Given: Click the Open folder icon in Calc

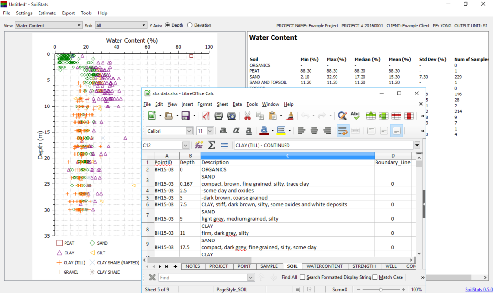Looking at the screenshot, I should [x=169, y=116].
